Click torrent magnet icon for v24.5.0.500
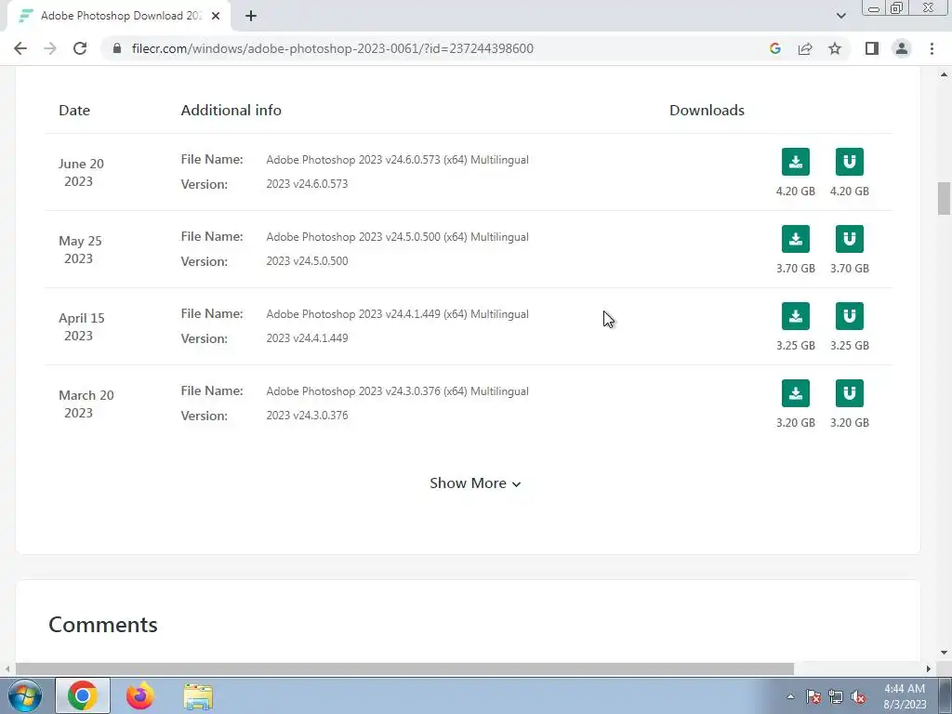 tap(850, 239)
